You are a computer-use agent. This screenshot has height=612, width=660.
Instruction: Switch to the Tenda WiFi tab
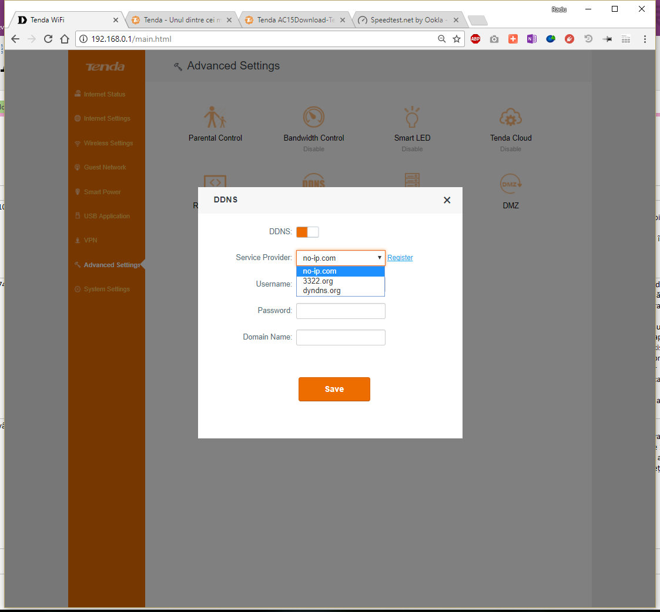(68, 20)
